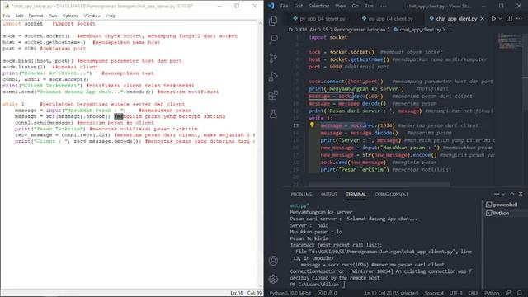Image resolution: width=528 pixels, height=297 pixels.
Task: Click Ln 13, Col 20 cursor position indicator
Action: click(x=392, y=293)
